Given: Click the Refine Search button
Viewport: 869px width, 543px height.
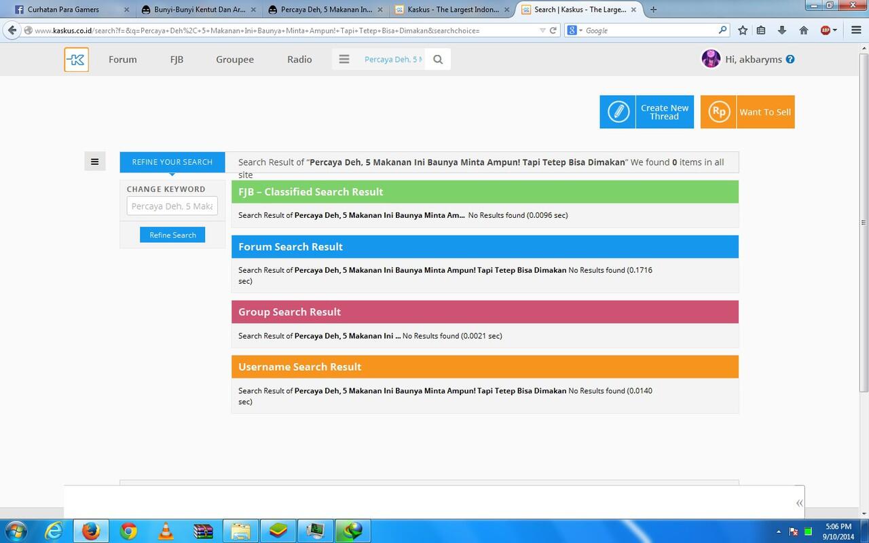Looking at the screenshot, I should click(x=172, y=235).
